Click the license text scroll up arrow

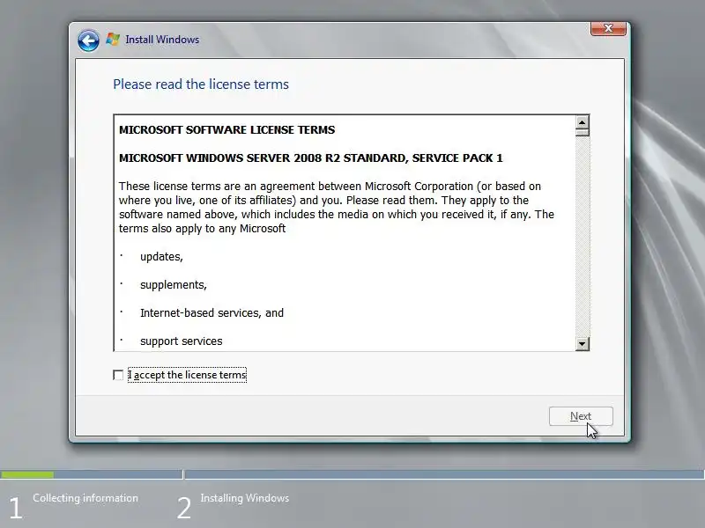(583, 122)
